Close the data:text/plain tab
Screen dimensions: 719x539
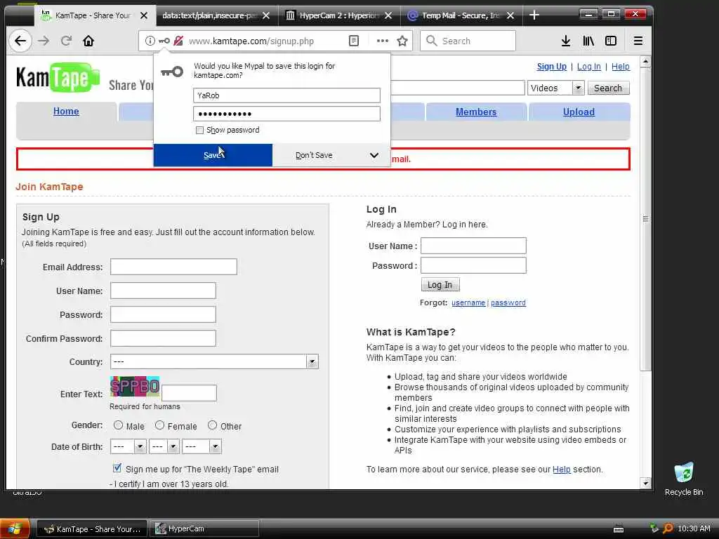pyautogui.click(x=266, y=15)
